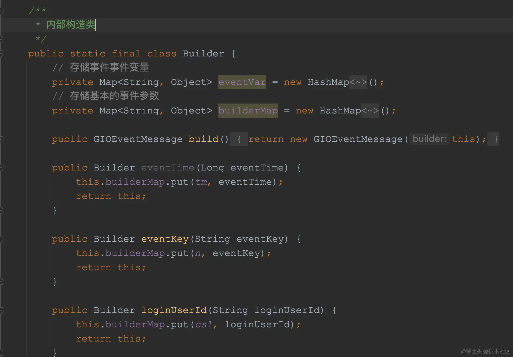Click 'return this;' inside eventTime method
Screen dimensions: 513x357
[x=111, y=196]
